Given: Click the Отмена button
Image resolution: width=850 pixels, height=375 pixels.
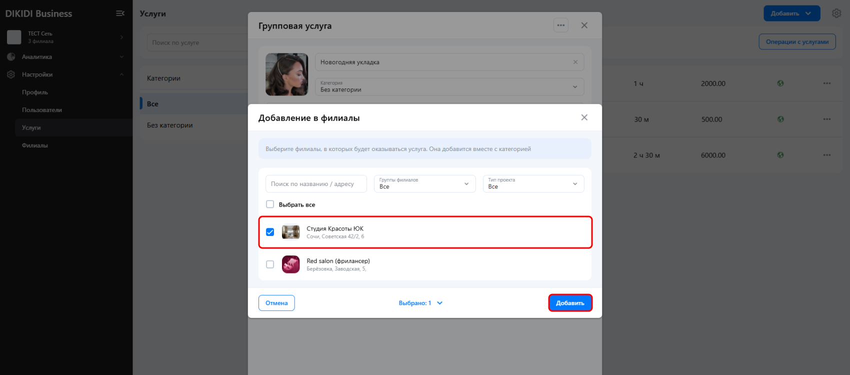Looking at the screenshot, I should [x=276, y=303].
